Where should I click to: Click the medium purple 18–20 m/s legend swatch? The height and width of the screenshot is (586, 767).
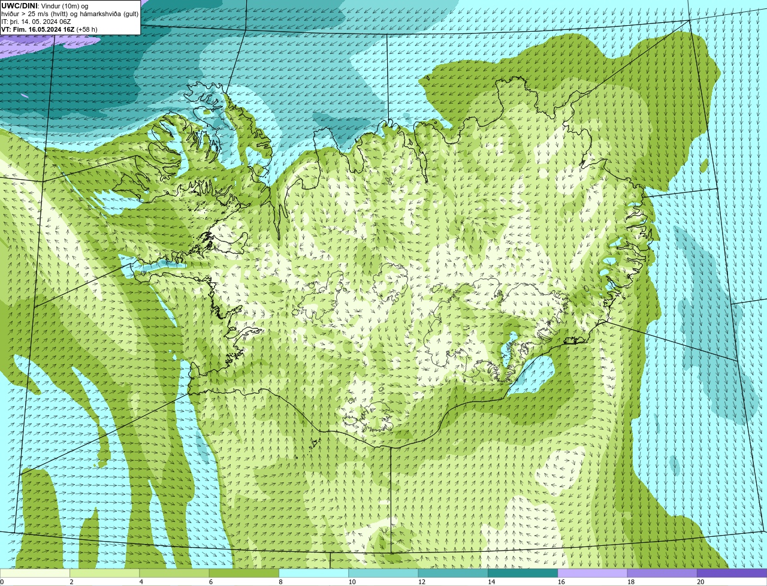[662, 573]
